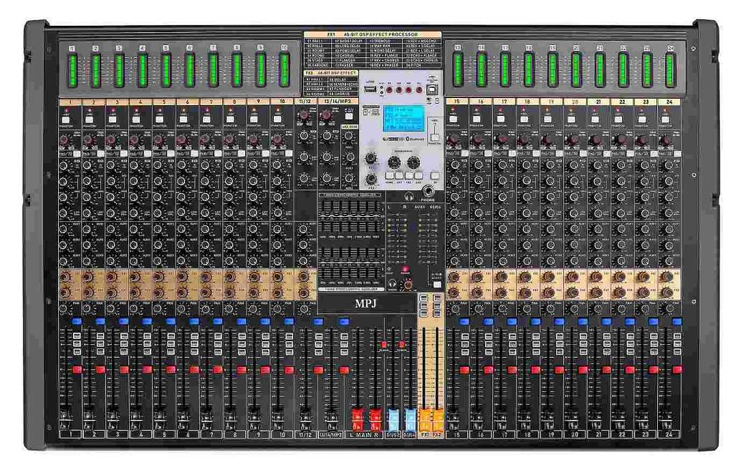Click the FX1 48-bit DSP effect list
This screenshot has width=741, height=465.
coord(372,51)
